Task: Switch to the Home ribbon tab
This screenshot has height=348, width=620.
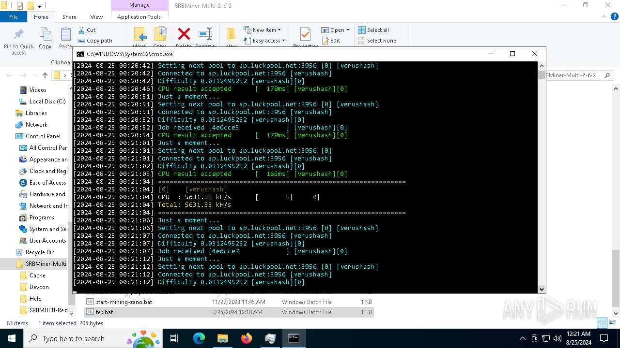Action: [41, 17]
